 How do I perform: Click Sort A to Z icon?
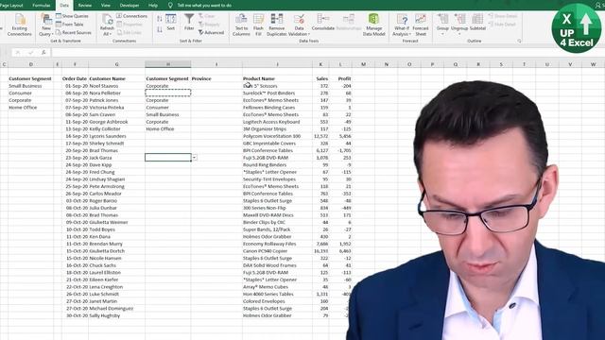coord(160,19)
